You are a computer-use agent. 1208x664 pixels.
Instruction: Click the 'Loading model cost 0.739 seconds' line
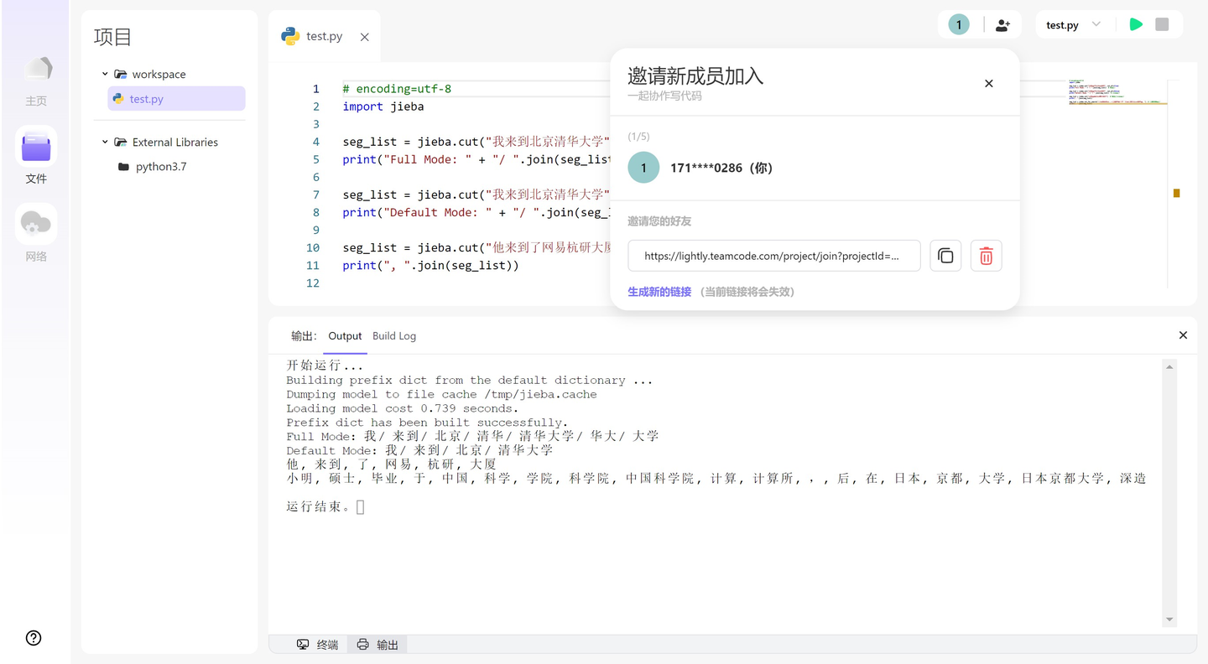click(402, 408)
